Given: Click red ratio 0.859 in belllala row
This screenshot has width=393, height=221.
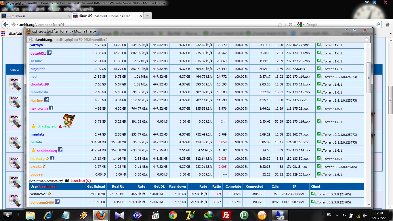Looking at the screenshot, I should pyautogui.click(x=222, y=142).
